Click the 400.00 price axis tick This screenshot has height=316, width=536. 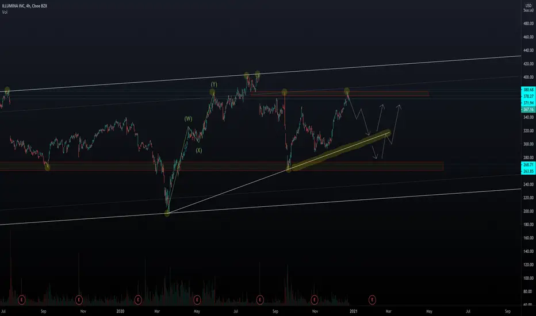pos(529,77)
